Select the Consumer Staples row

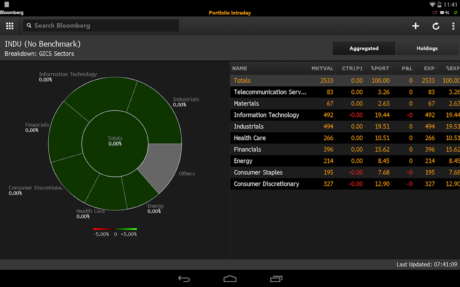345,173
